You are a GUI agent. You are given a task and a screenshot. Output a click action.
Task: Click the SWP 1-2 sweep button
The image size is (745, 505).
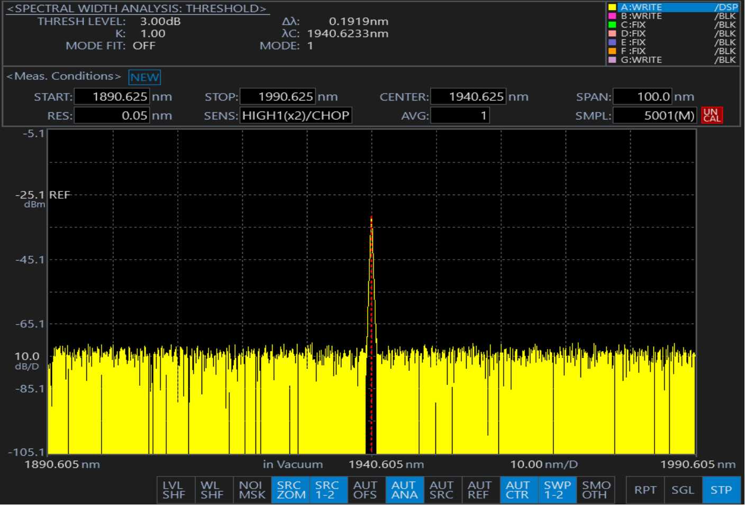[557, 490]
